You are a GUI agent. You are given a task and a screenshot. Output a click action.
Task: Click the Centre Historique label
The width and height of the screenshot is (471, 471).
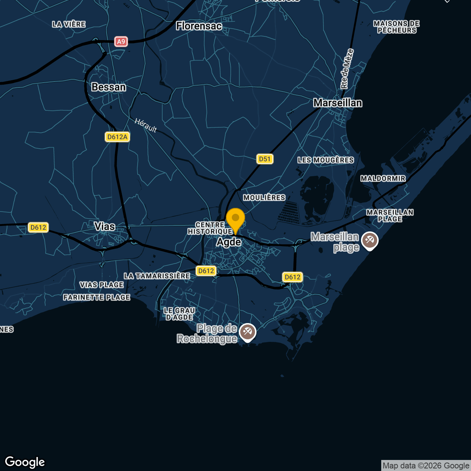point(210,228)
